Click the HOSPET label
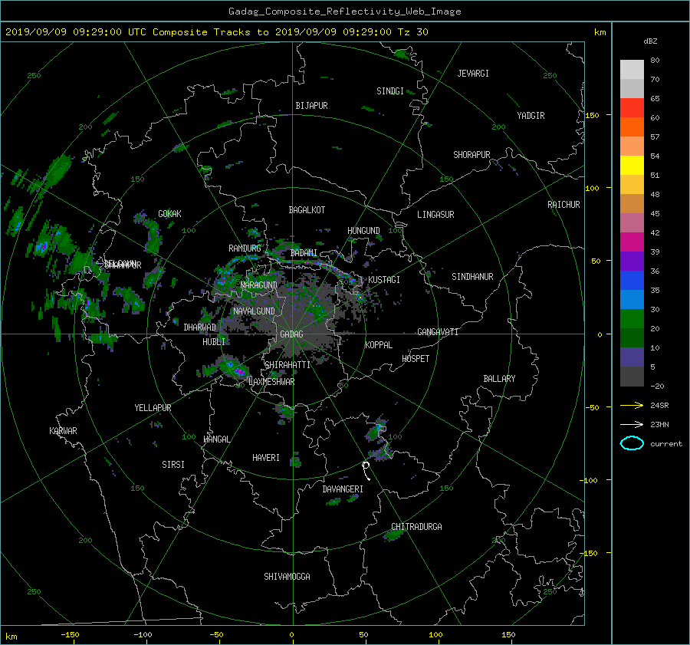690x645 pixels. [416, 359]
